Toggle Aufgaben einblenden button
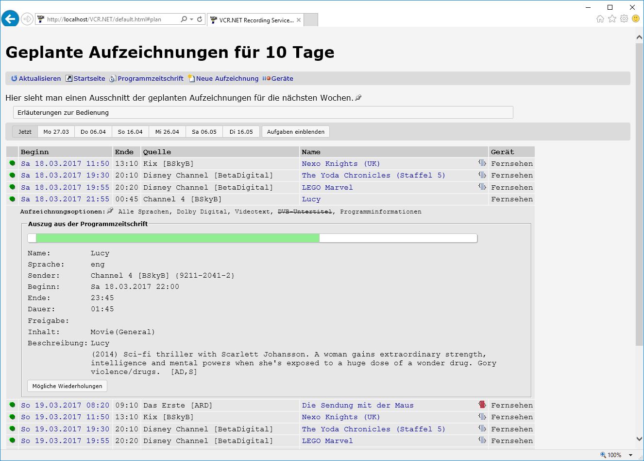 click(x=295, y=132)
